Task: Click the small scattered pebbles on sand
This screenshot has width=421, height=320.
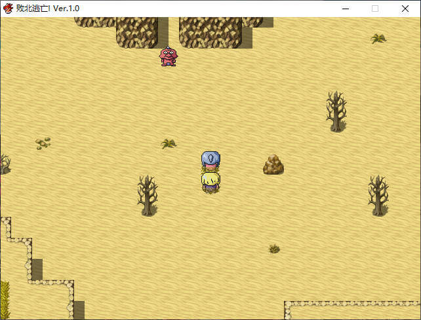Action: click(43, 143)
